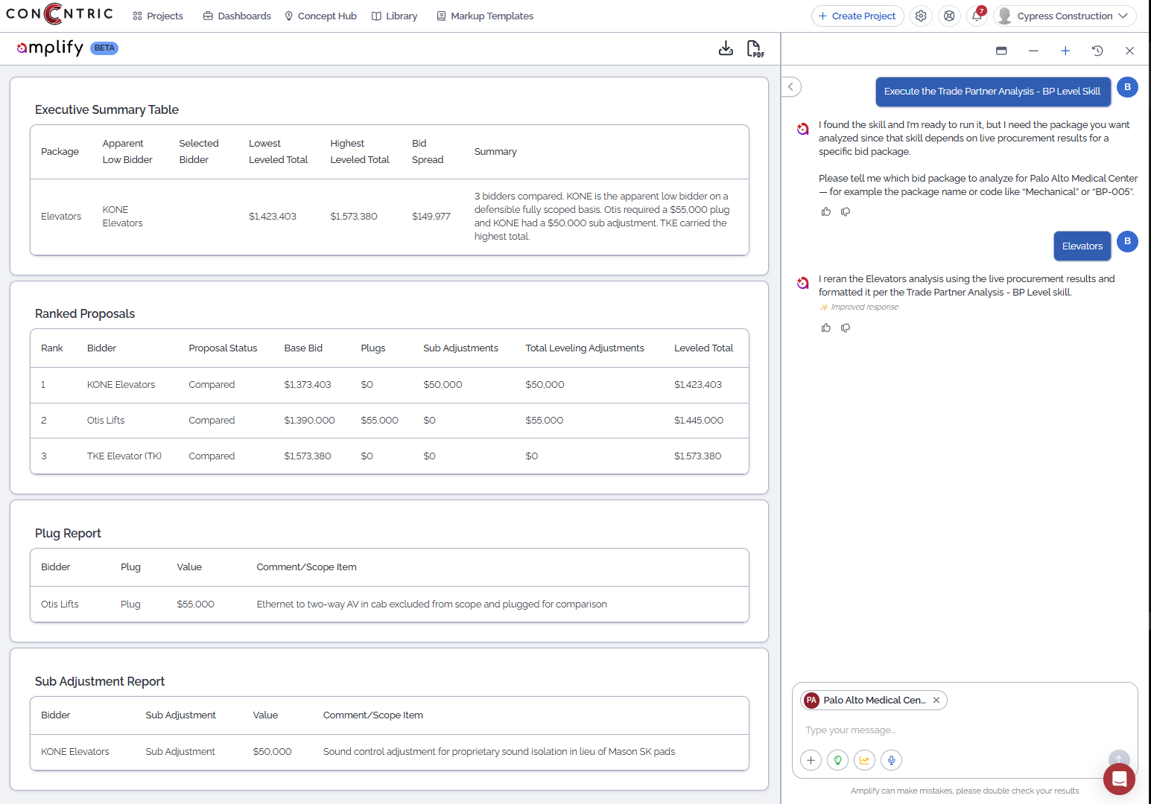The width and height of the screenshot is (1151, 804).
Task: Send the message with the arrow button
Action: pos(1118,759)
